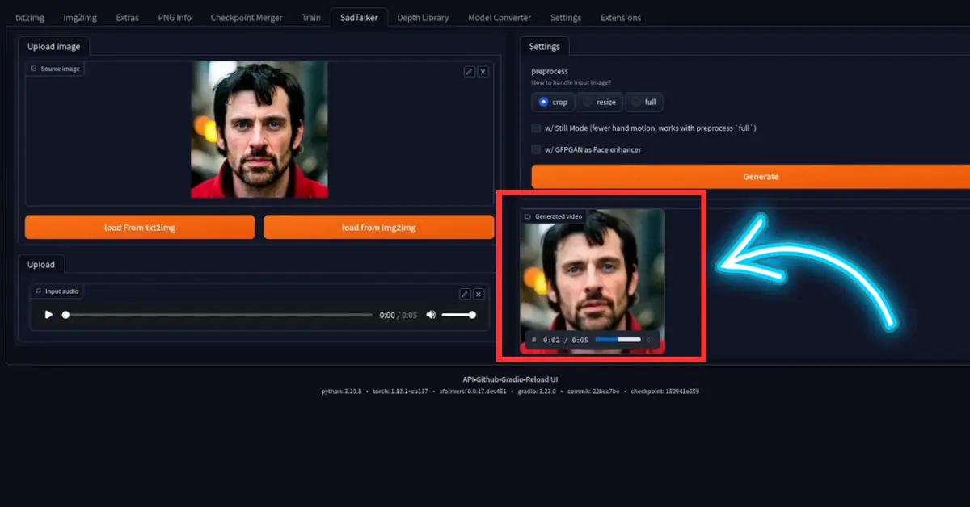Play the input audio
The height and width of the screenshot is (507, 970).
coord(48,315)
